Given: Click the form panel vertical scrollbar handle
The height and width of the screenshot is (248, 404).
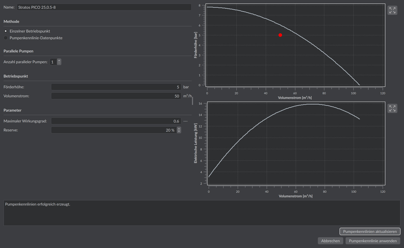Looking at the screenshot, I should pos(192,101).
